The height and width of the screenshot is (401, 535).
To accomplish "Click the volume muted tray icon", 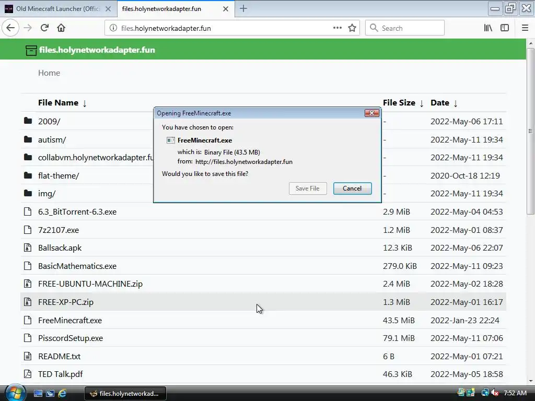I will [x=495, y=393].
